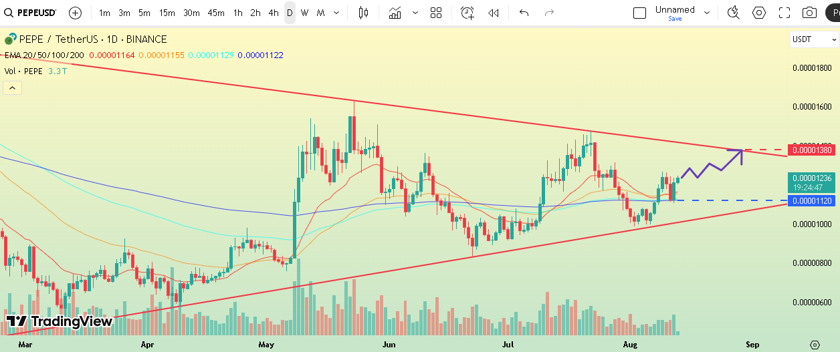Viewport: 840px width, 352px height.
Task: Select the daily D timeframe
Action: pos(290,13)
